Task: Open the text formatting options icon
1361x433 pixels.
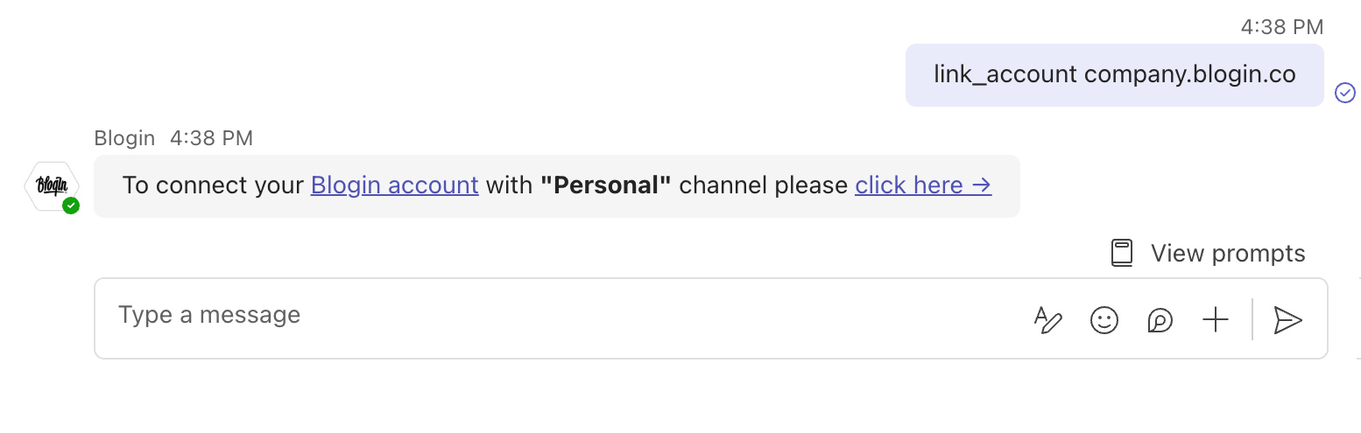Action: 1047,320
